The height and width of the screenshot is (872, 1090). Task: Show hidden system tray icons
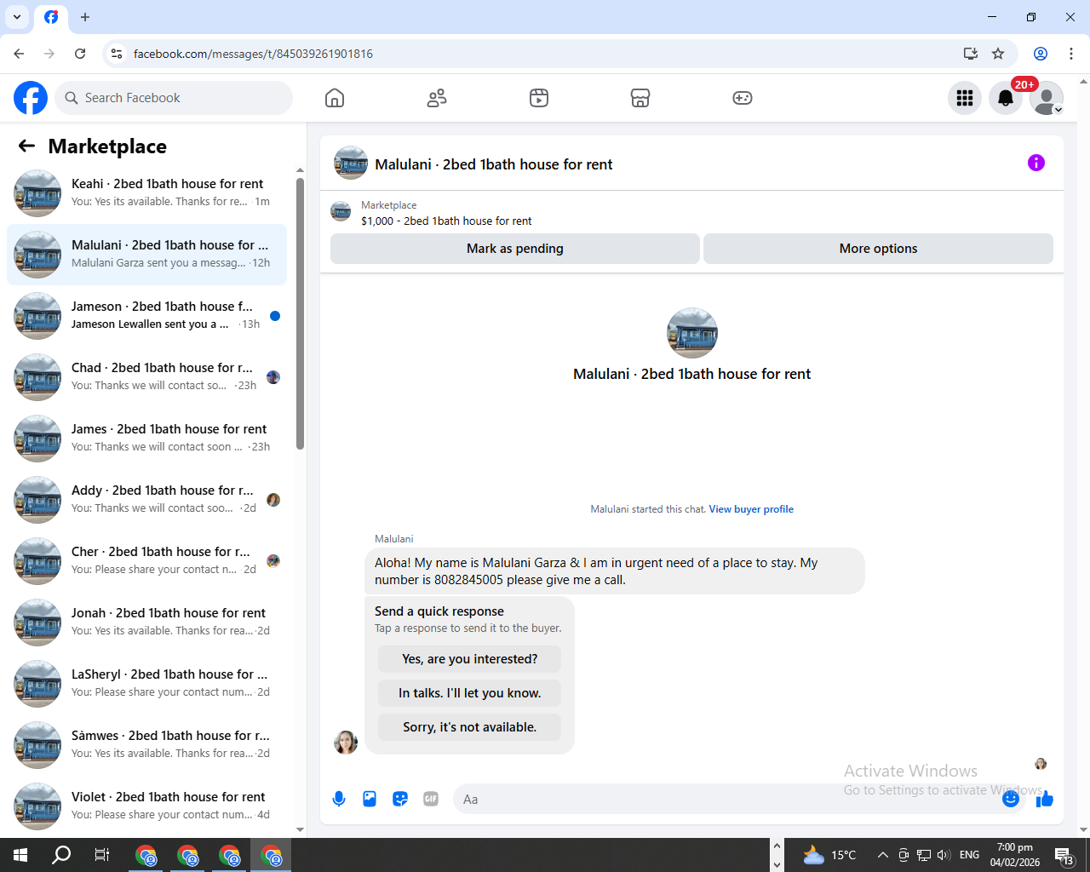(883, 855)
